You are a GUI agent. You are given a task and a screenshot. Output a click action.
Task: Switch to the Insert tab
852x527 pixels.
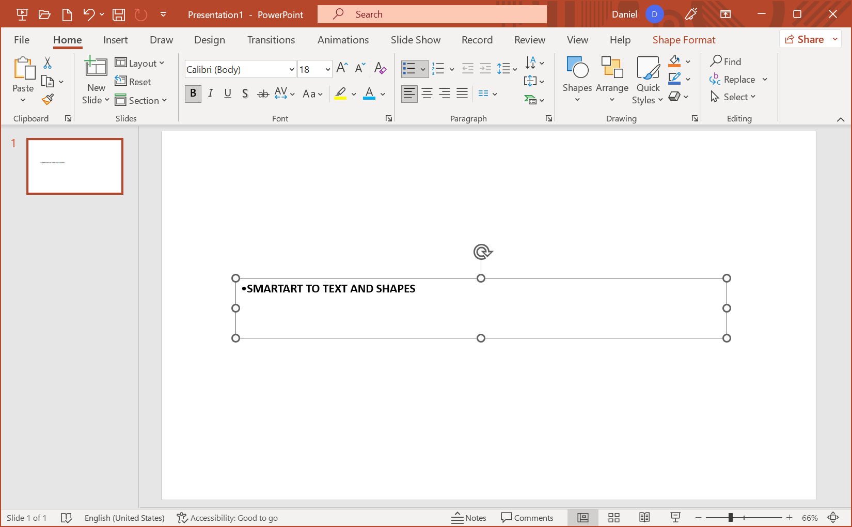[x=115, y=40]
